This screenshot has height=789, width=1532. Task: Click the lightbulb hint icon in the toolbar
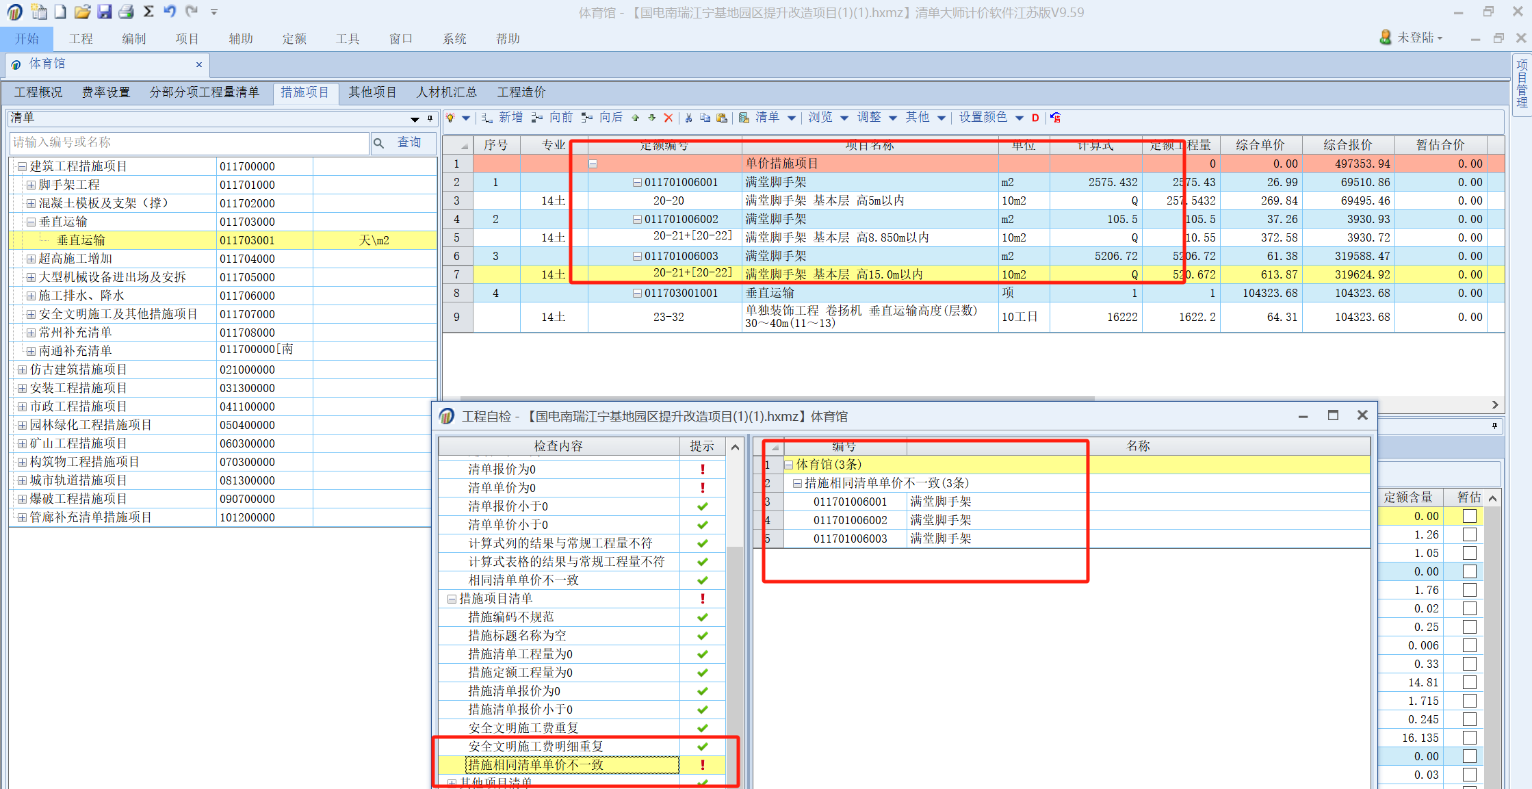[x=451, y=118]
